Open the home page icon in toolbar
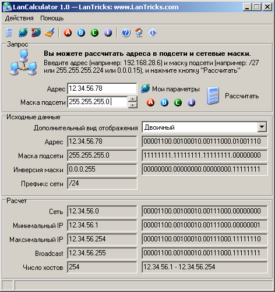This screenshot has width=275, height=292. [x=139, y=33]
